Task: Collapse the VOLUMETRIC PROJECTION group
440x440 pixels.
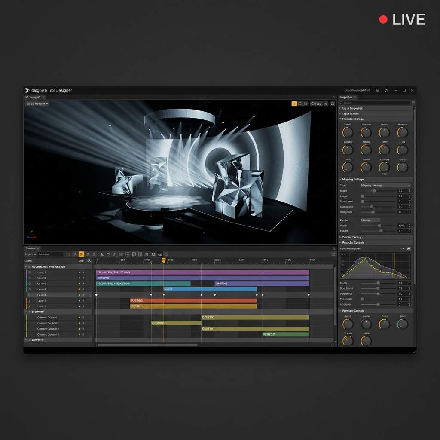Action: pos(27,266)
